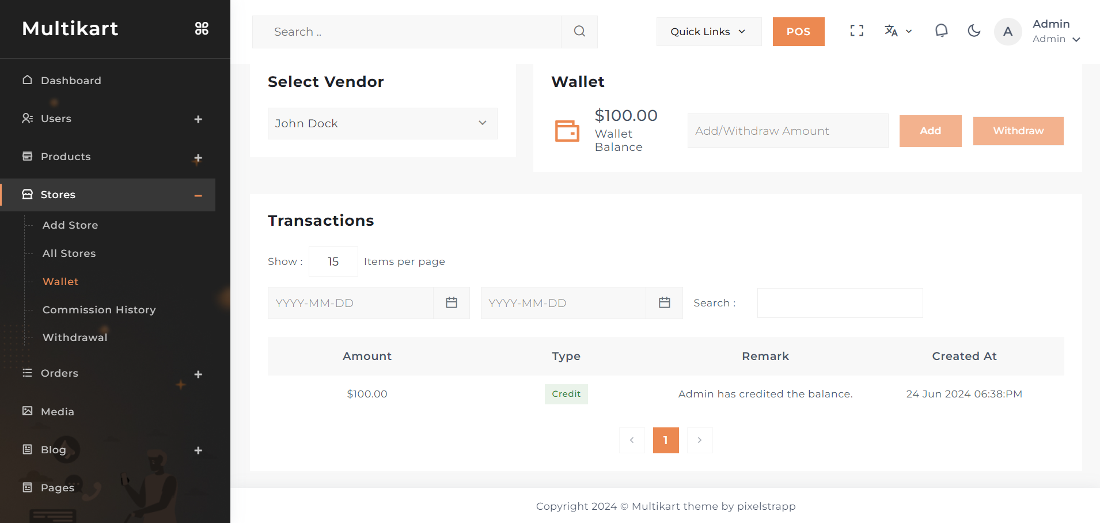The height and width of the screenshot is (523, 1100).
Task: Open the Quick Links dropdown
Action: coord(708,32)
